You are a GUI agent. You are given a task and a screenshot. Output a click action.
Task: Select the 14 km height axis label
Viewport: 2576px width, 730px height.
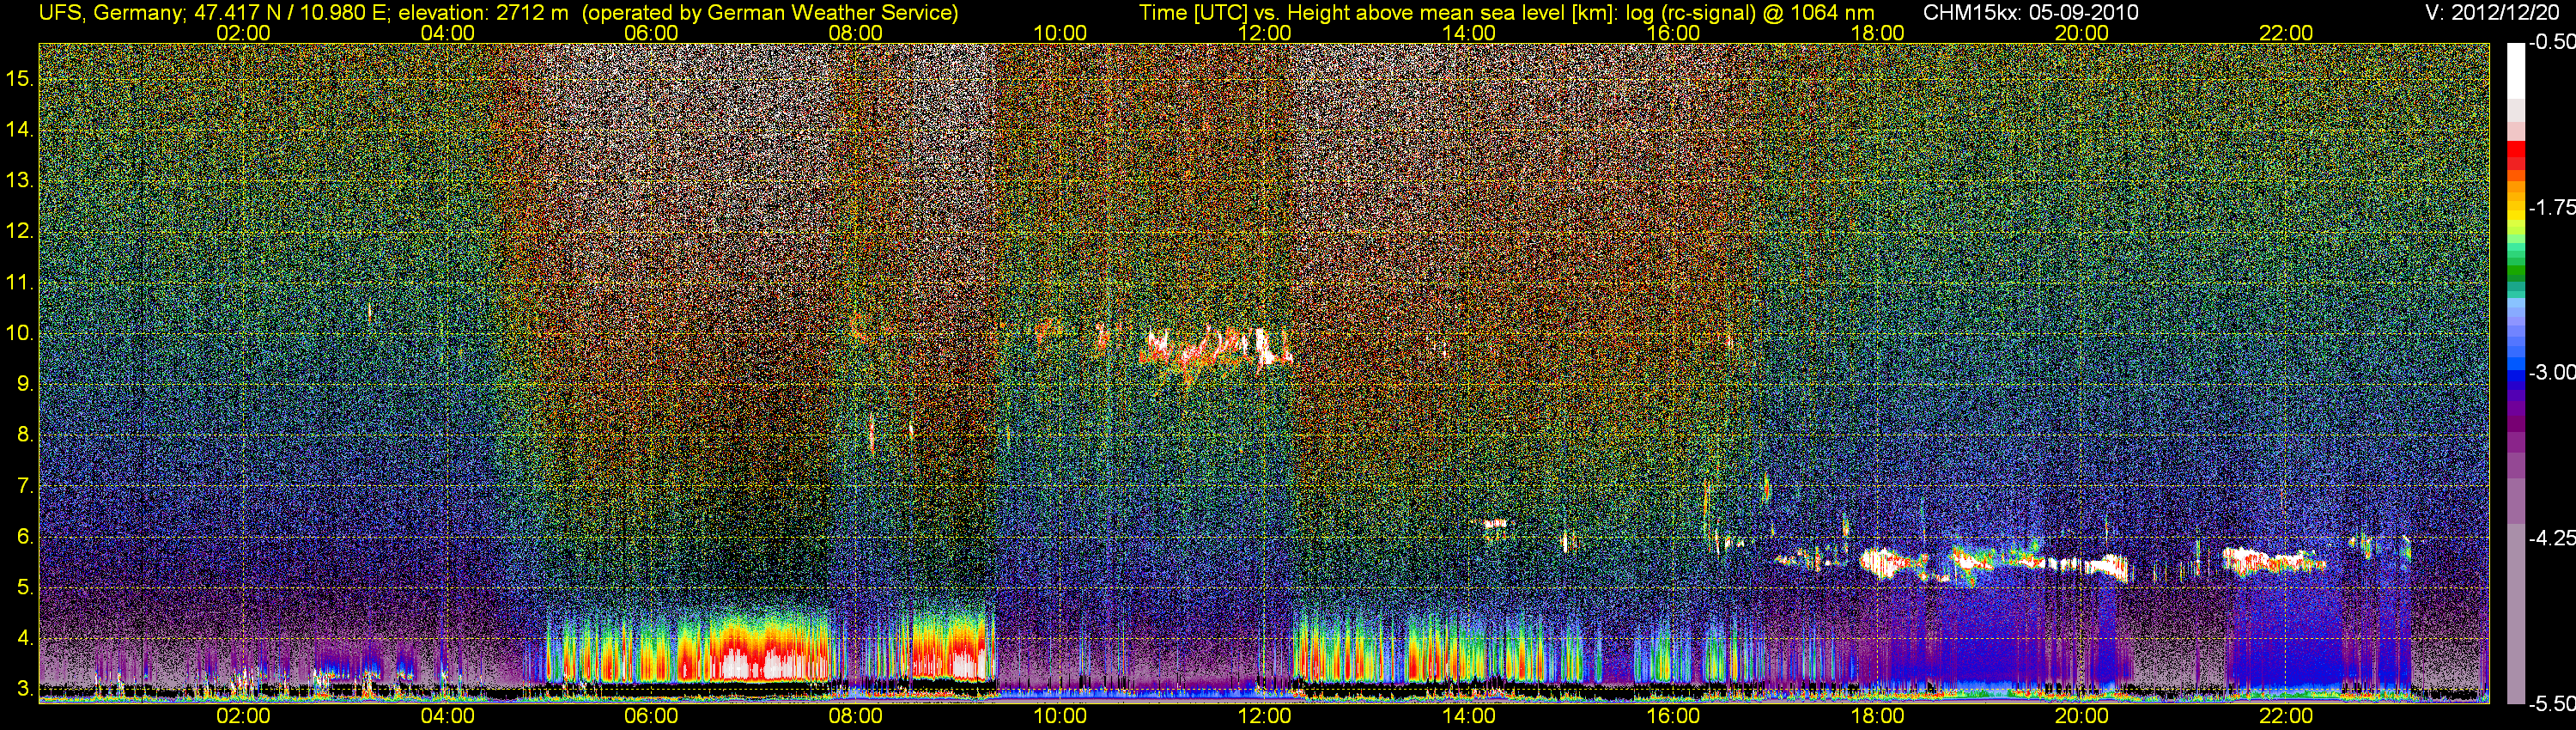pos(19,129)
